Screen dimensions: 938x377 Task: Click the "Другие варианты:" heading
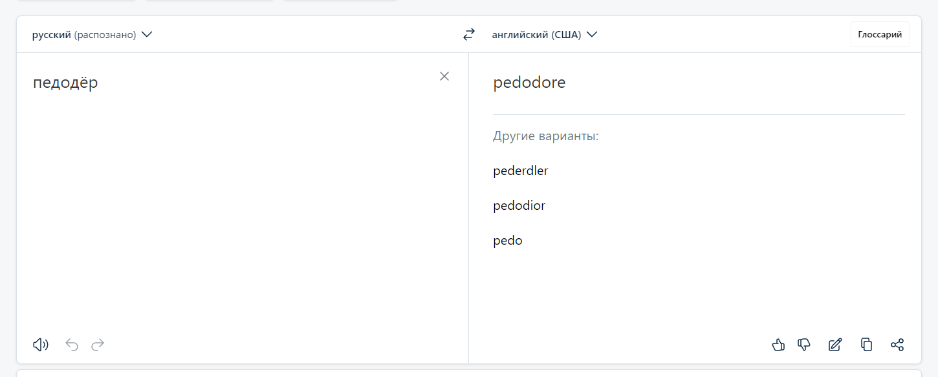(546, 136)
